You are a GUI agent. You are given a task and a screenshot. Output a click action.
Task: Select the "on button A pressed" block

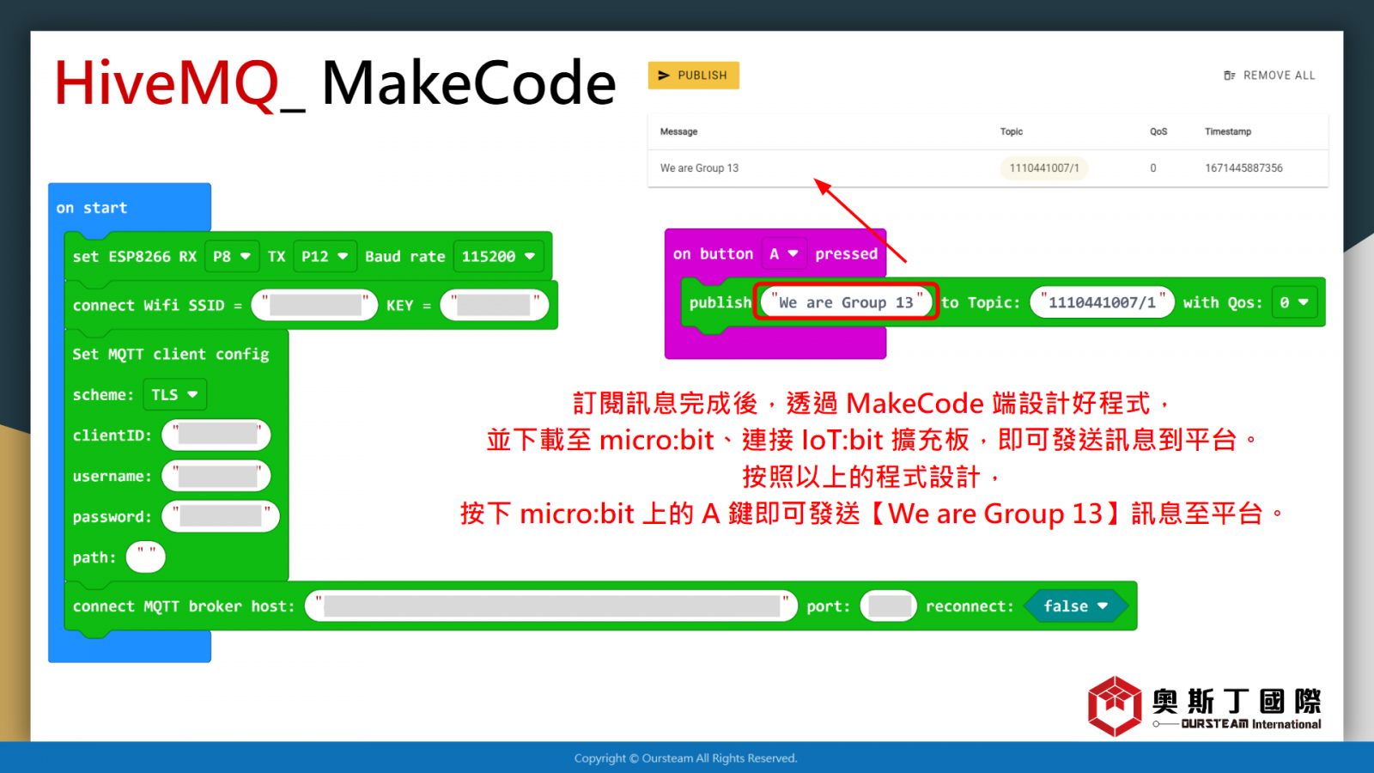pyautogui.click(x=775, y=253)
